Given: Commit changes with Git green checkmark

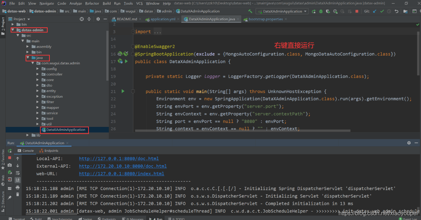Looking at the screenshot, I should pos(382,11).
